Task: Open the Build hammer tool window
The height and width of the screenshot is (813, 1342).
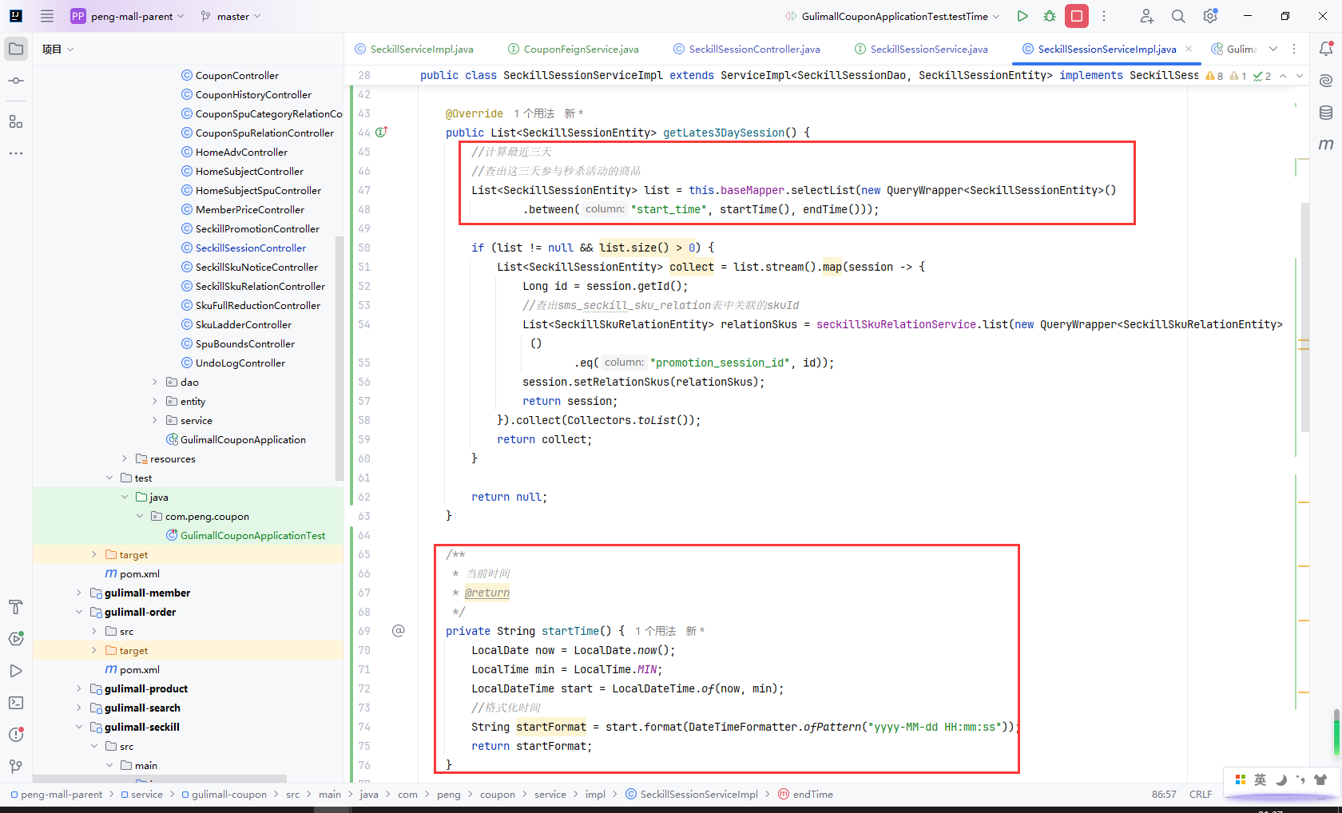Action: point(16,607)
